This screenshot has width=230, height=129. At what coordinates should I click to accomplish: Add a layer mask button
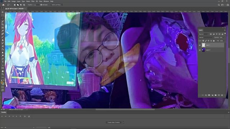pos(209,95)
